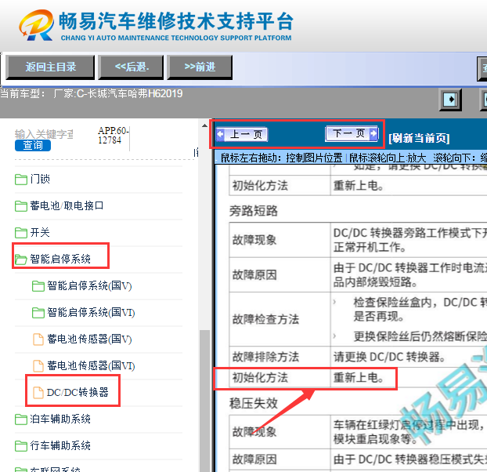
Task: Open the 行车辅助系统 folder
Action: point(60,446)
